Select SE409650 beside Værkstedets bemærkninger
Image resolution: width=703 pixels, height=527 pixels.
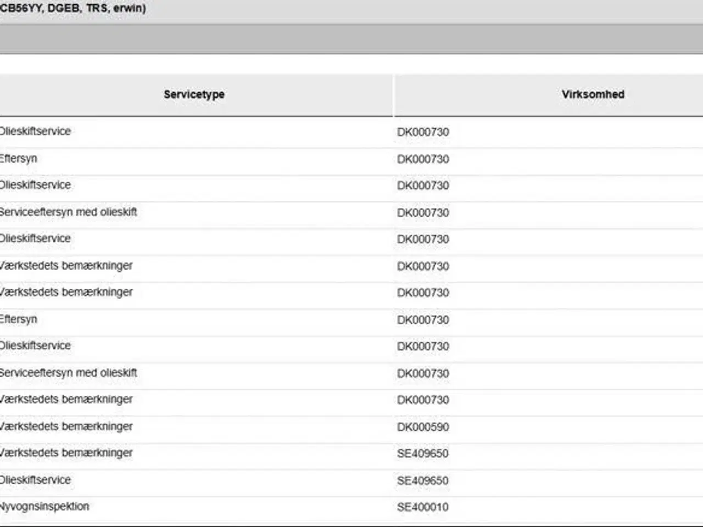point(423,453)
